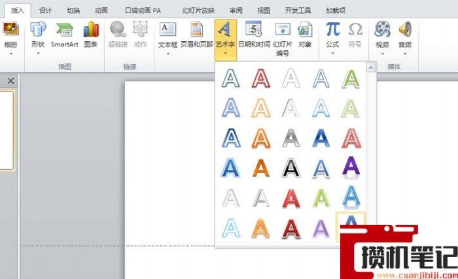
Task: Collapse the 艺术字 dropdown arrow
Action: click(226, 54)
